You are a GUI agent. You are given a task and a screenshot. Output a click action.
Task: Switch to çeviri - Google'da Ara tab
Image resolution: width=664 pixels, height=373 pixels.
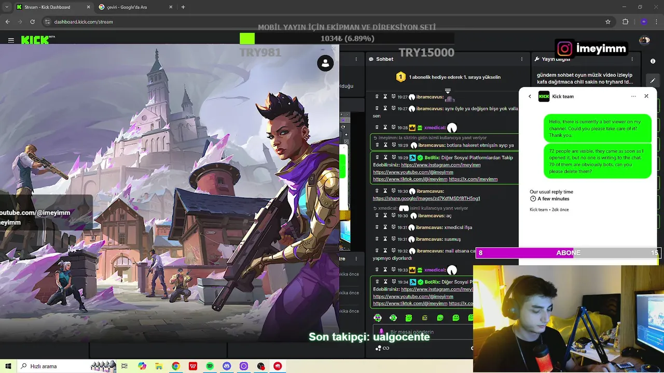click(136, 7)
